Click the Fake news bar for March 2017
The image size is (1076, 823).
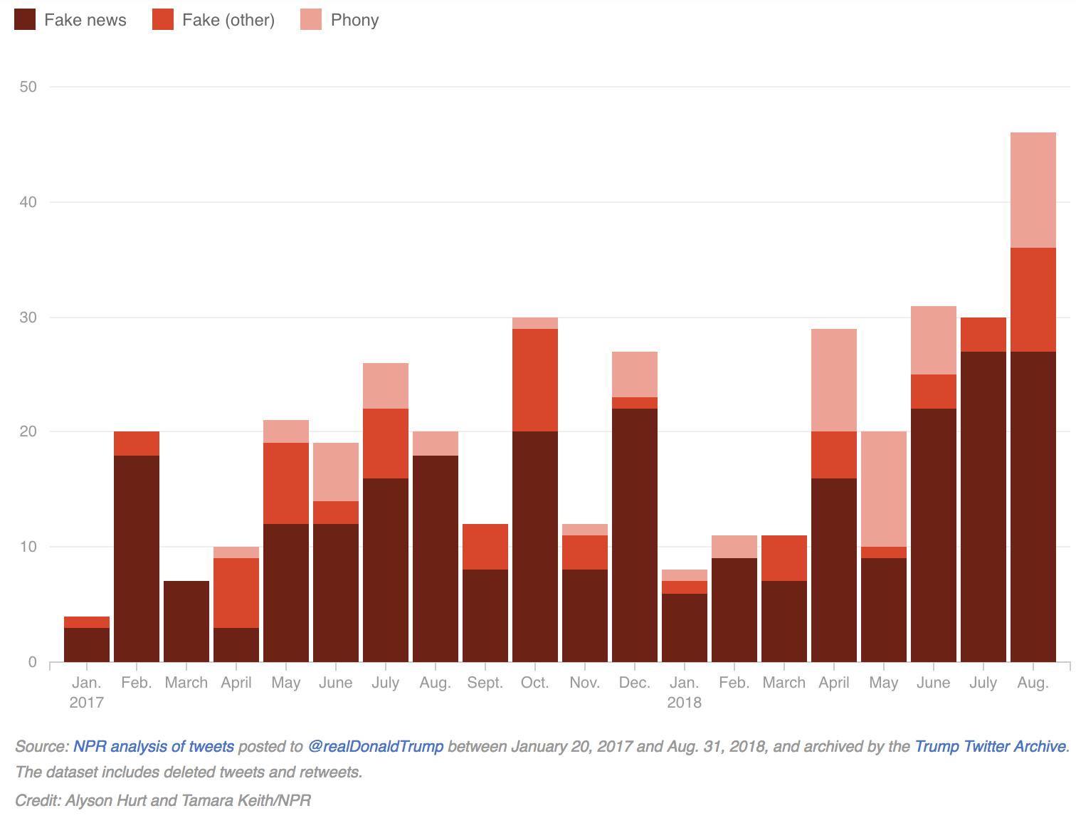[186, 622]
